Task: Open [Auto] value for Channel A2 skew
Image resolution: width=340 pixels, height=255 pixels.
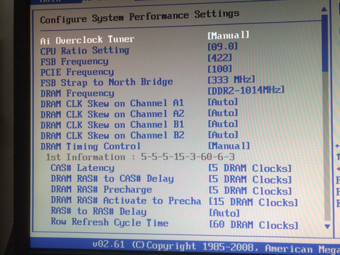Action: [223, 113]
